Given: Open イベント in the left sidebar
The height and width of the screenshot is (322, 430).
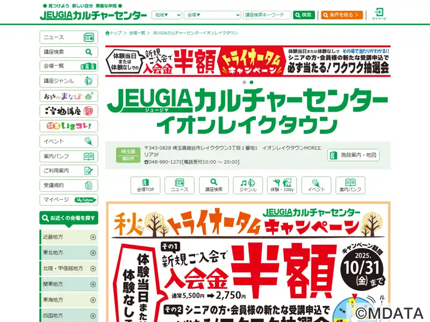Looking at the screenshot, I should coord(69,141).
